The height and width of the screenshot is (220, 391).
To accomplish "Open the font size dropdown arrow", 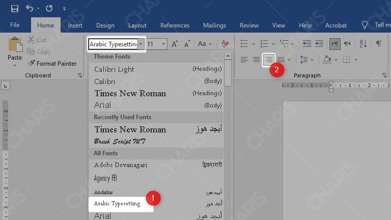I will pos(163,44).
